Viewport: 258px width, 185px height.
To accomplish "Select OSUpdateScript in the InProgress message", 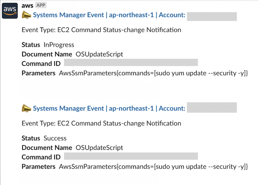I will tap(99, 54).
